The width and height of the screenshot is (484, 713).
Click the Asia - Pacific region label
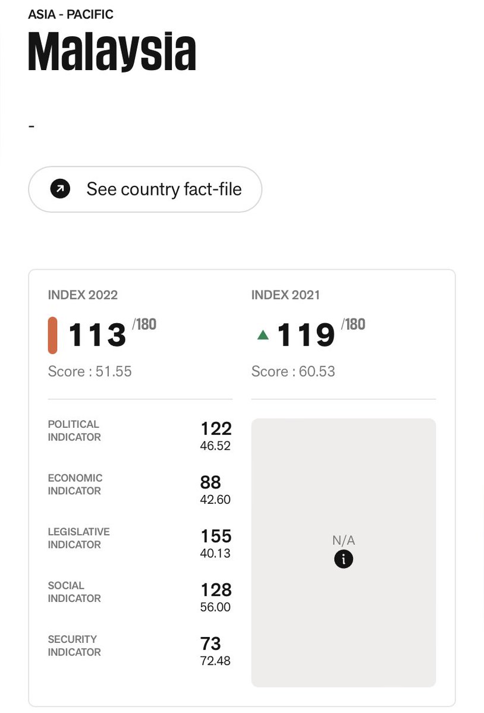coord(71,14)
